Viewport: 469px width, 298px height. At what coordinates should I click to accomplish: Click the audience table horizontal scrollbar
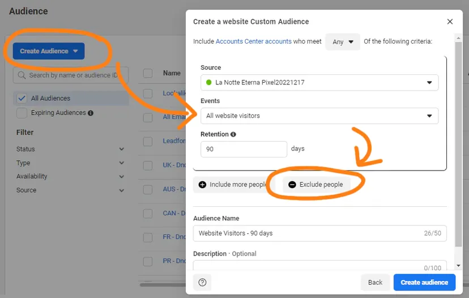click(x=163, y=285)
